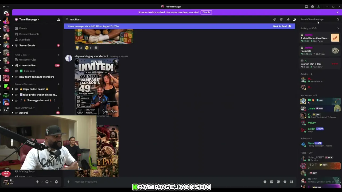Image resolution: width=342 pixels, height=192 pixels.
Task: Open the Help icon in title bar
Action: click(312, 7)
